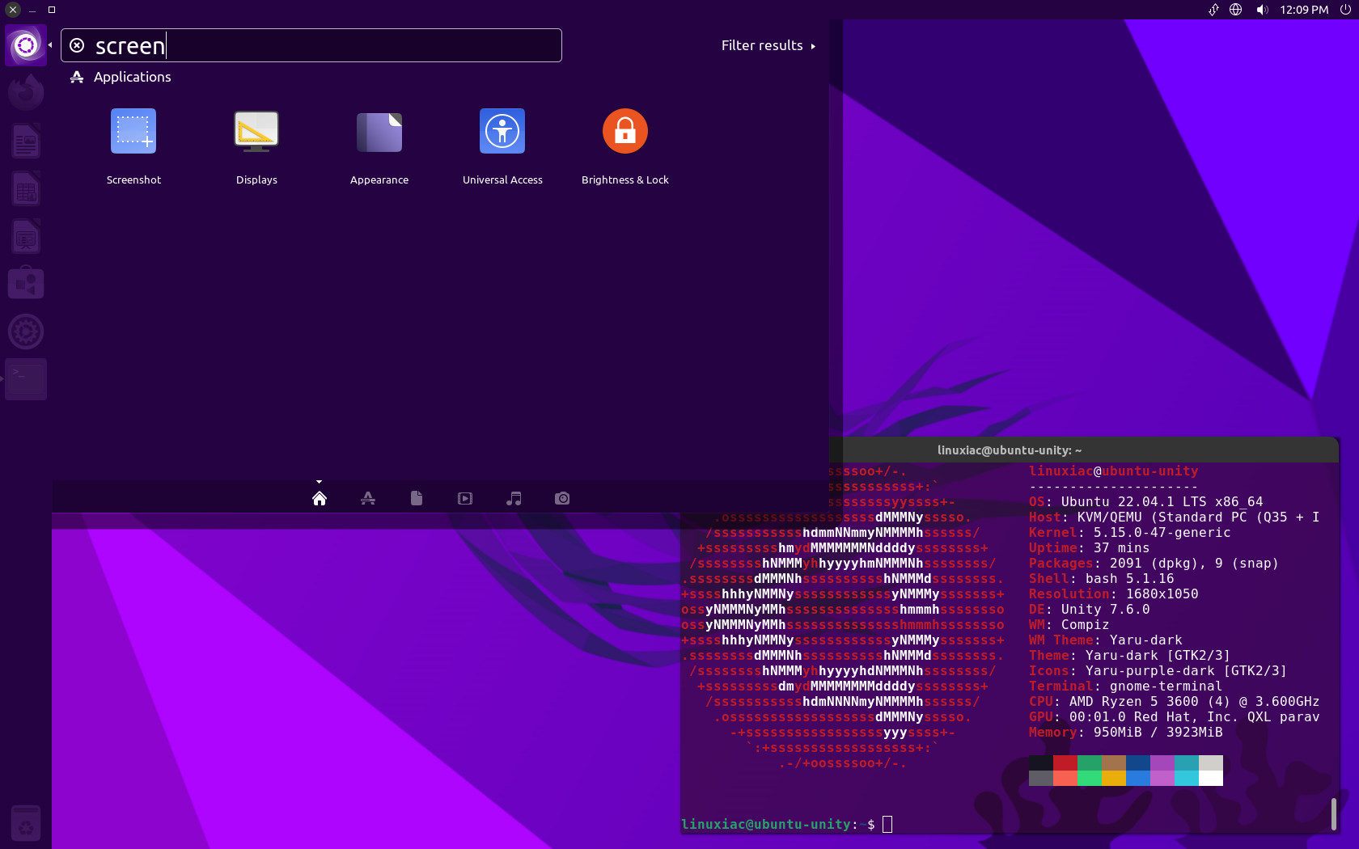Image resolution: width=1359 pixels, height=849 pixels.
Task: Click the terminal vertical scrollbar
Action: [1333, 813]
